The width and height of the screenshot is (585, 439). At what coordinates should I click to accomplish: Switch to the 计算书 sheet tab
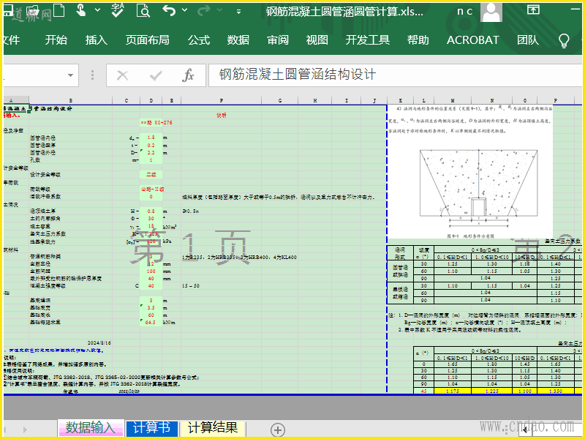(151, 428)
